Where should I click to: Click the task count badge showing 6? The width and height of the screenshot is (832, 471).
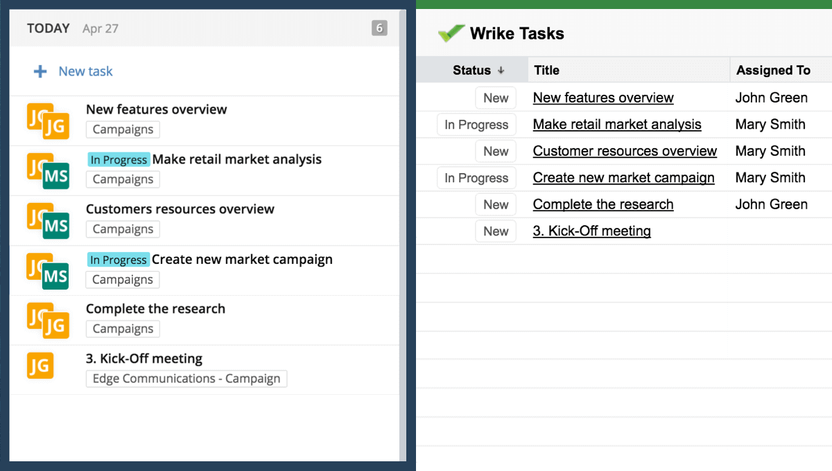pyautogui.click(x=379, y=28)
